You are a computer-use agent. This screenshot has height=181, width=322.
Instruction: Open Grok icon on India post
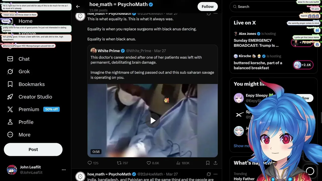(209, 174)
